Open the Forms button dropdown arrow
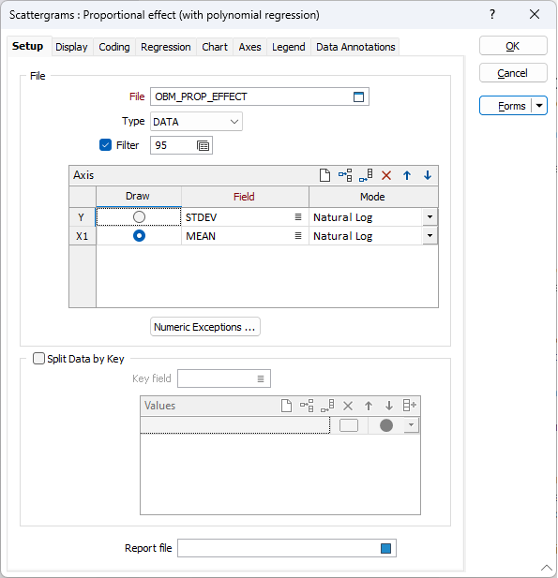Image resolution: width=558 pixels, height=578 pixels. point(539,106)
